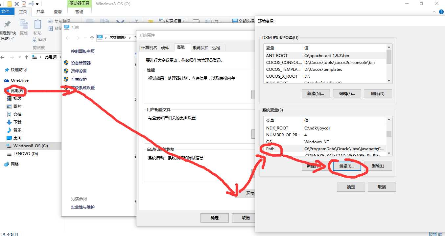Select ANT_ROOT user variable row

point(325,55)
